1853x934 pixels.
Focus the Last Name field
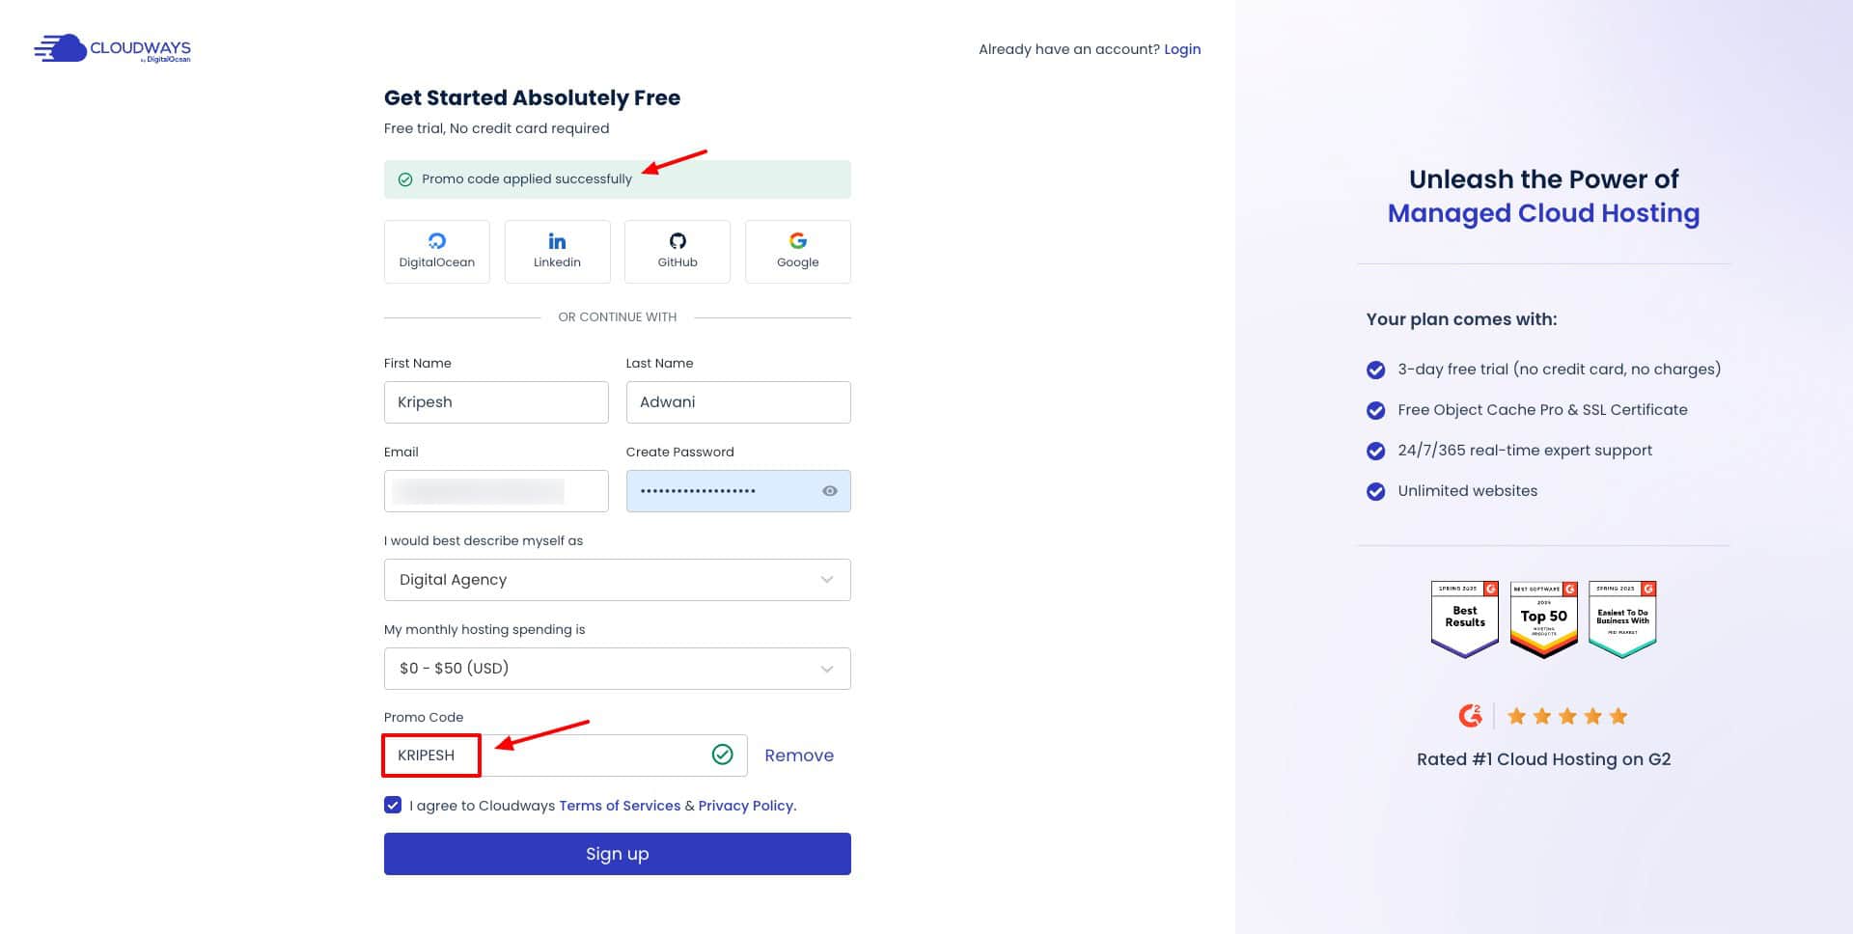tap(737, 402)
